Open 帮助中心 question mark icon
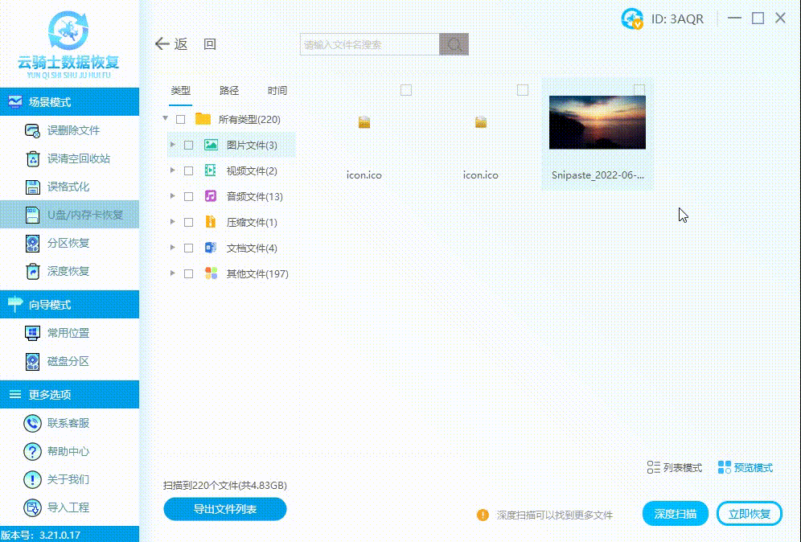Viewport: 801px width, 542px height. tap(32, 451)
